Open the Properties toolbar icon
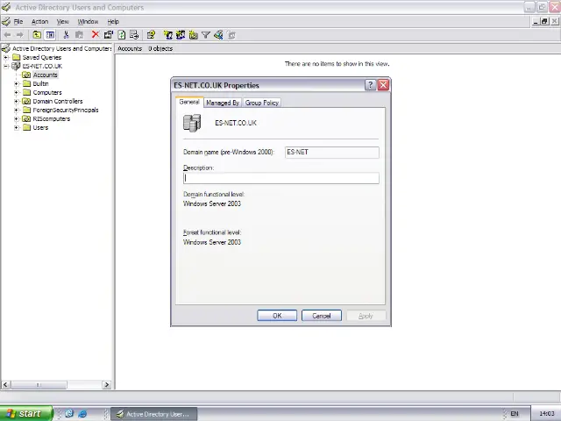This screenshot has height=421, width=561. coord(109,35)
